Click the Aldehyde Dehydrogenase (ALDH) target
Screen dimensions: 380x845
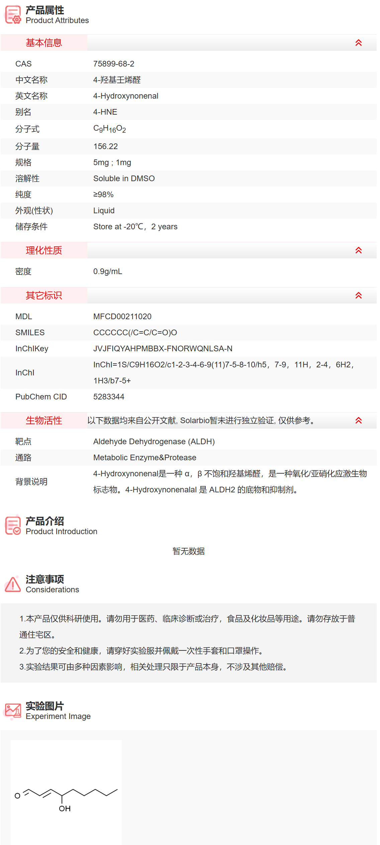pos(154,442)
